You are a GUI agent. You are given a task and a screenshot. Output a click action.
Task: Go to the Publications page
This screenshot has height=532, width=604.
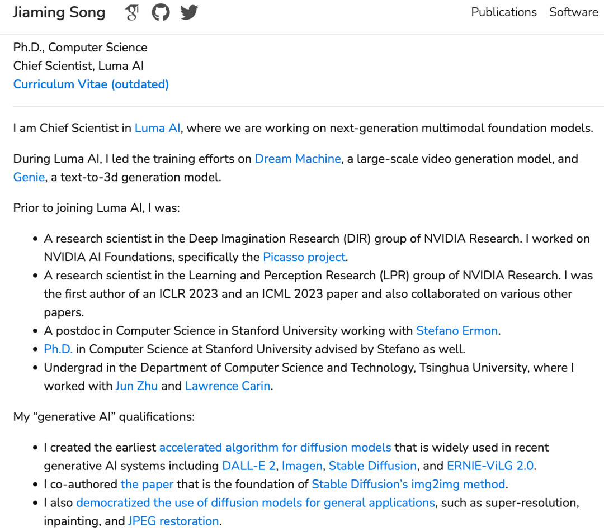click(503, 12)
